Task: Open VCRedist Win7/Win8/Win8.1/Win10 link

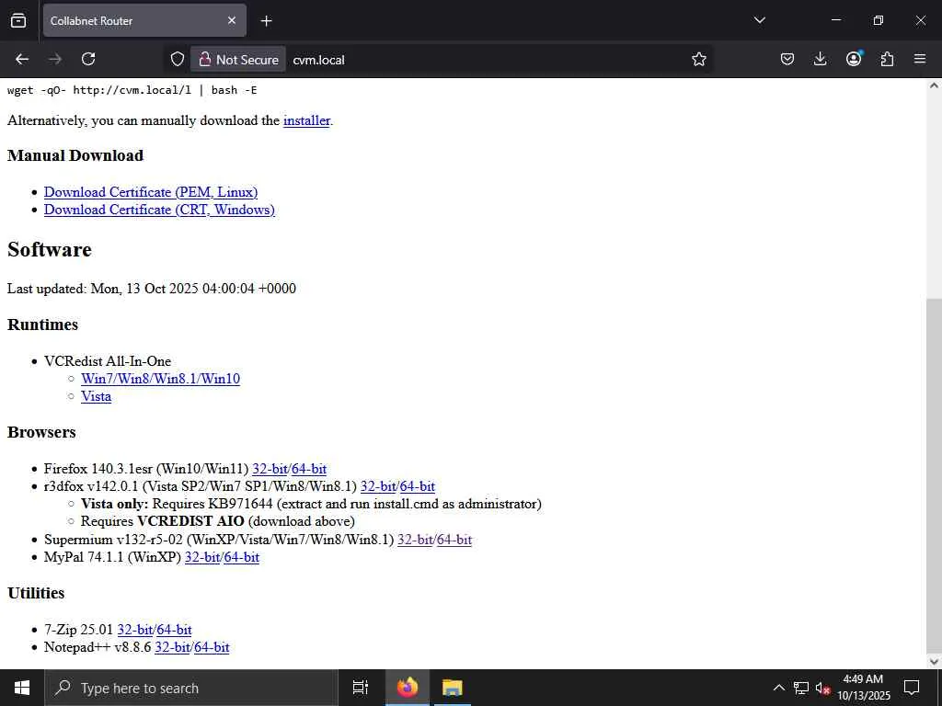Action: tap(160, 379)
